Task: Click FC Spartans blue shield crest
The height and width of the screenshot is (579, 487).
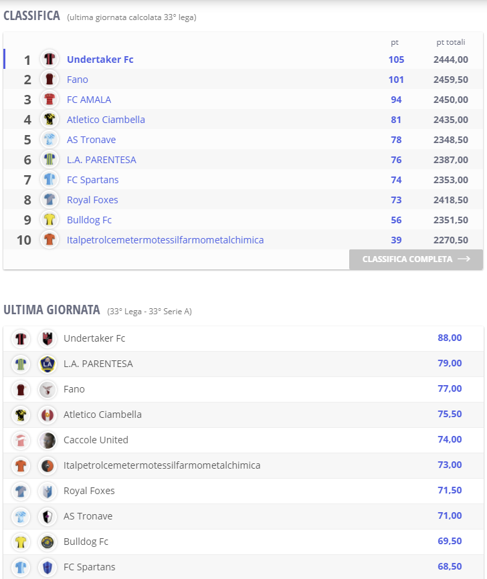Action: pos(47,567)
